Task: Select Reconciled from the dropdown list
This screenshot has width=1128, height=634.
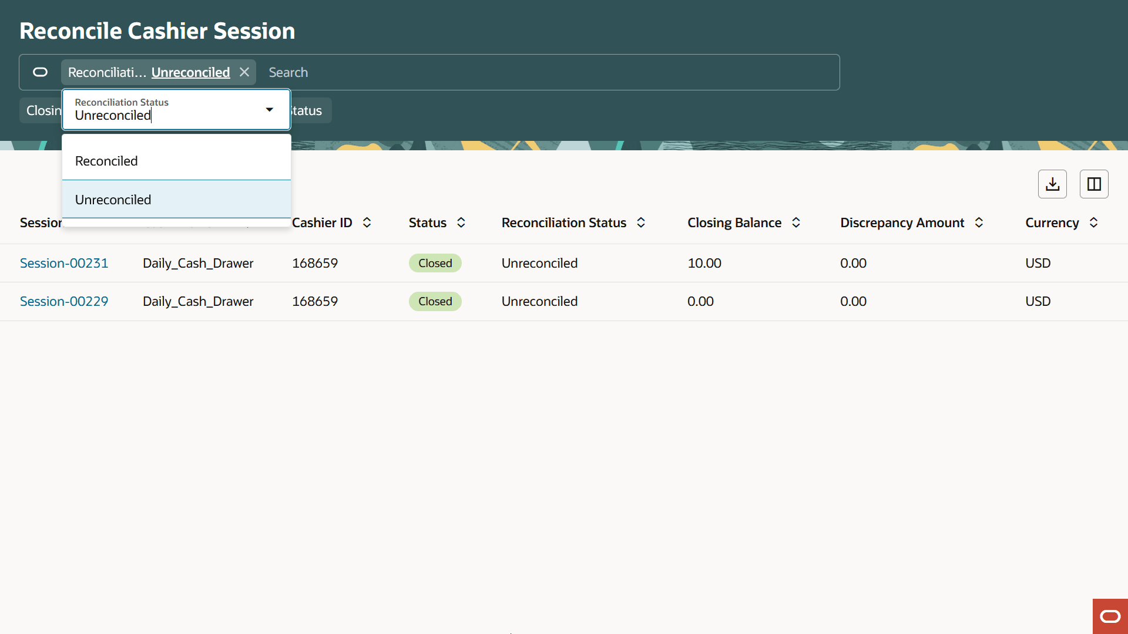Action: [x=106, y=160]
